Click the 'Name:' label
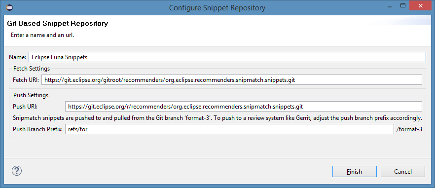This screenshot has width=435, height=188. click(17, 57)
